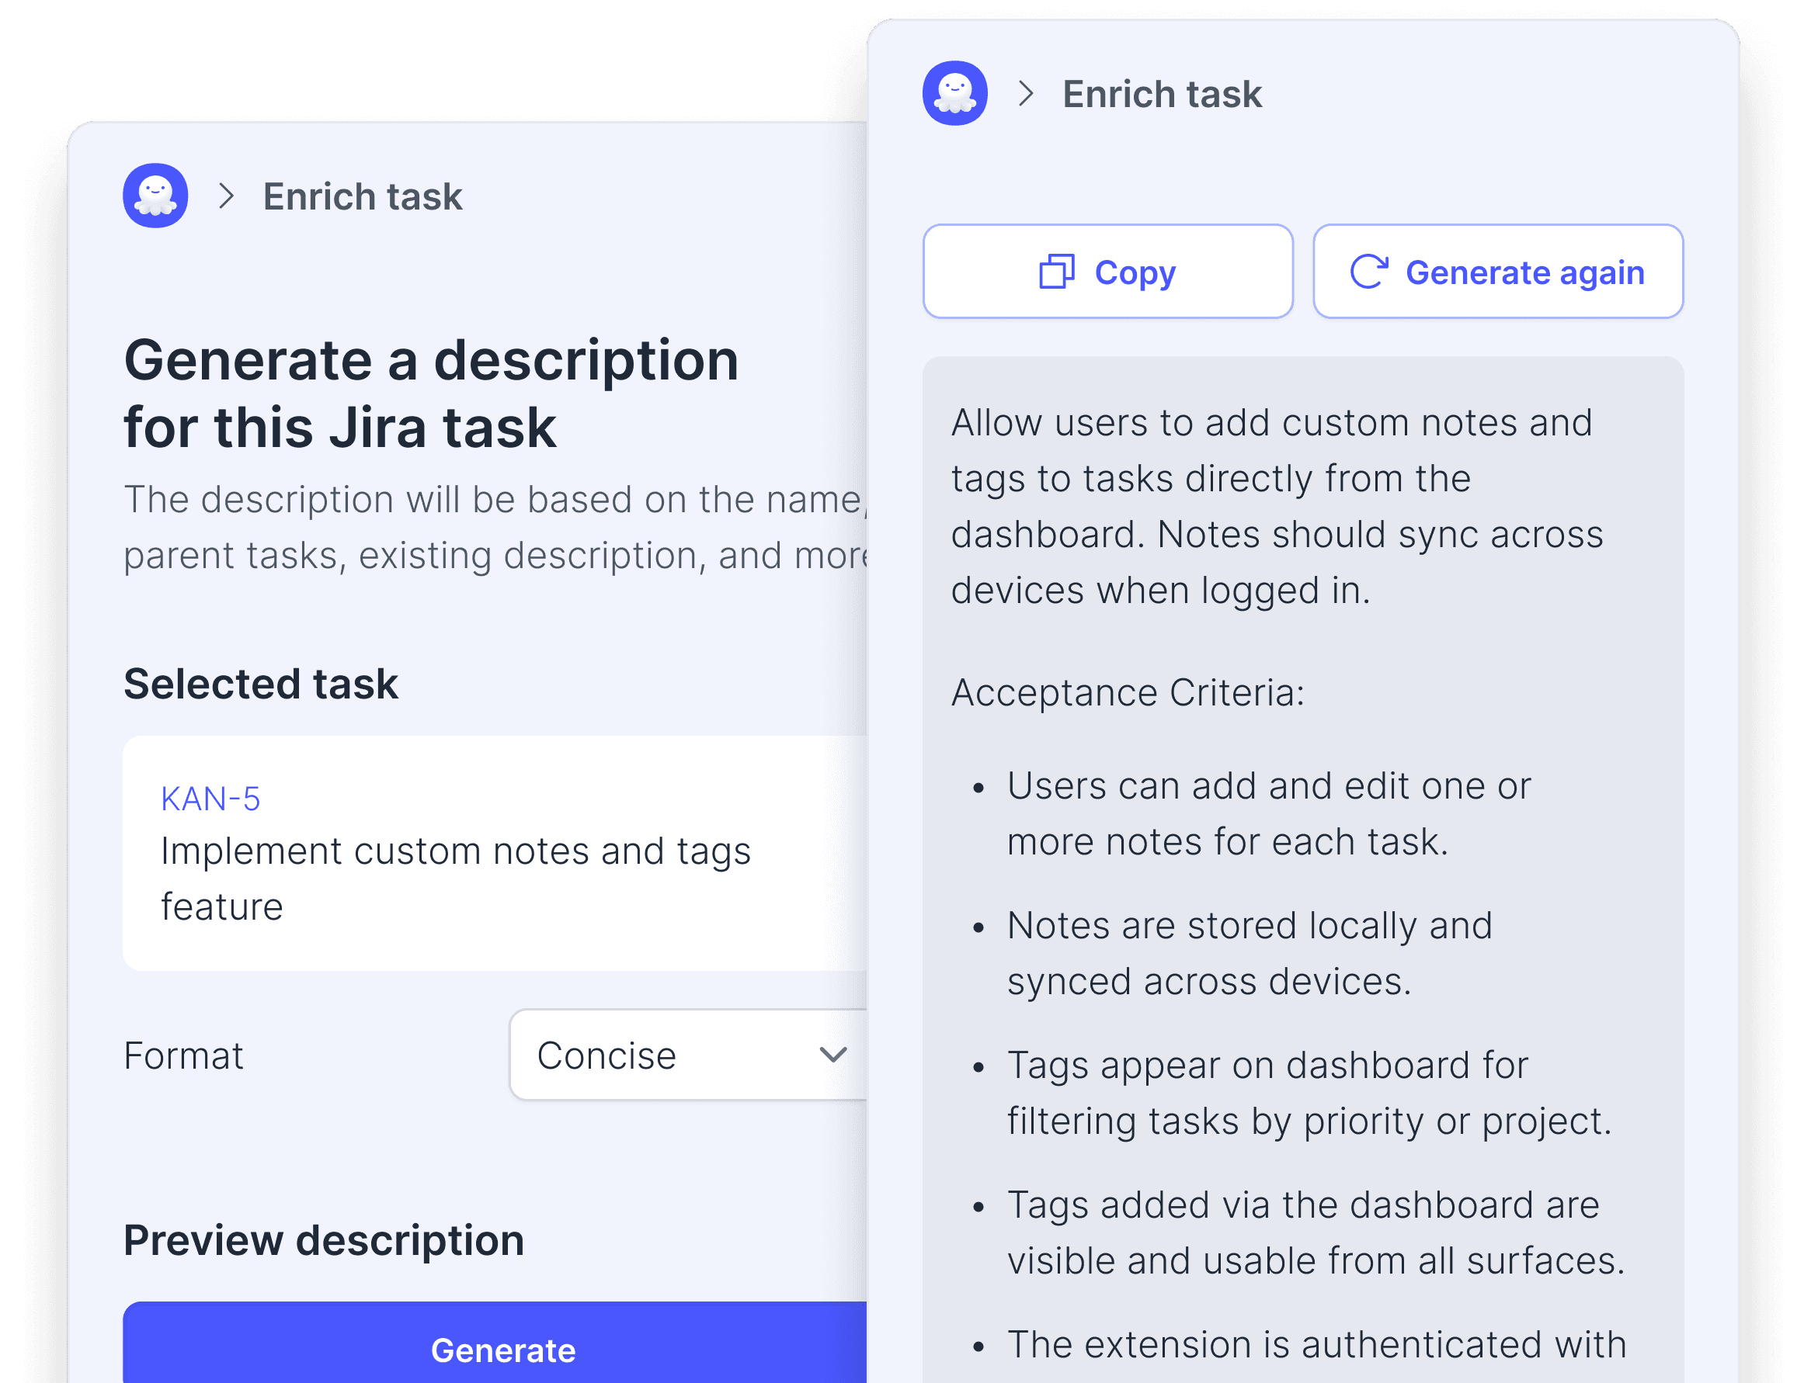Click the octopus logo in left panel
1797x1383 pixels.
pyautogui.click(x=155, y=196)
